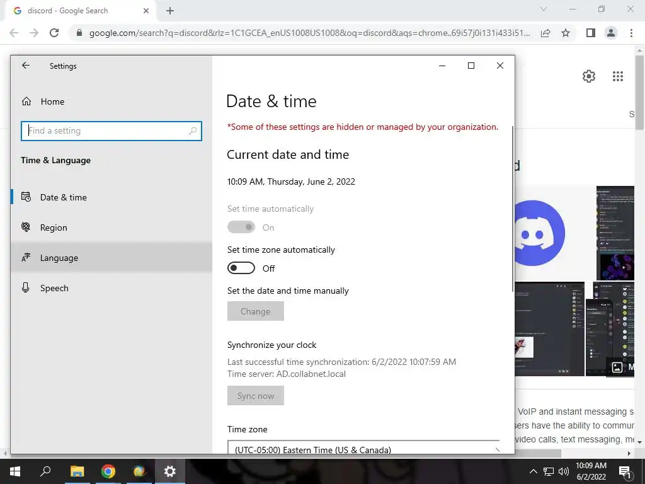This screenshot has height=484, width=645.
Task: Switch to Chrome from taskbar
Action: (108, 471)
